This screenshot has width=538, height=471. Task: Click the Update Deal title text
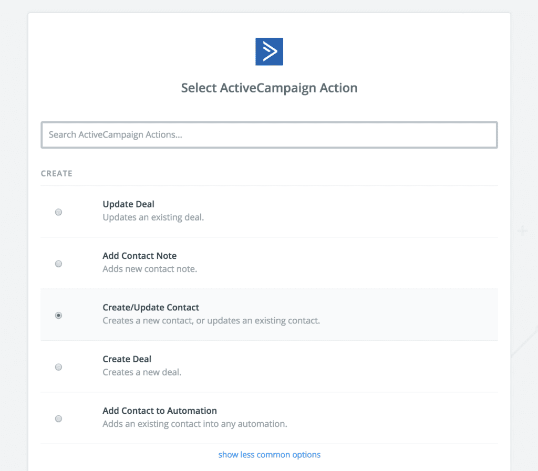[128, 204]
